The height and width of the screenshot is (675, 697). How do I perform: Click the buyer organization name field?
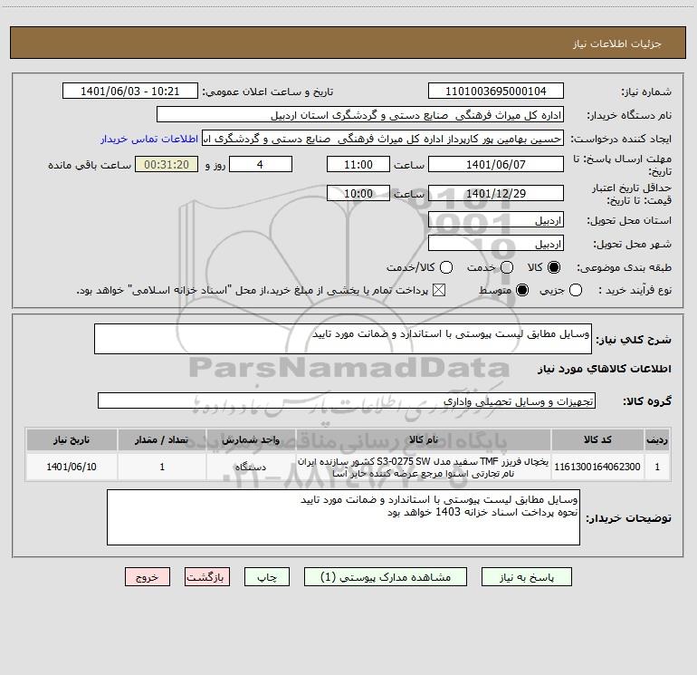click(x=360, y=115)
